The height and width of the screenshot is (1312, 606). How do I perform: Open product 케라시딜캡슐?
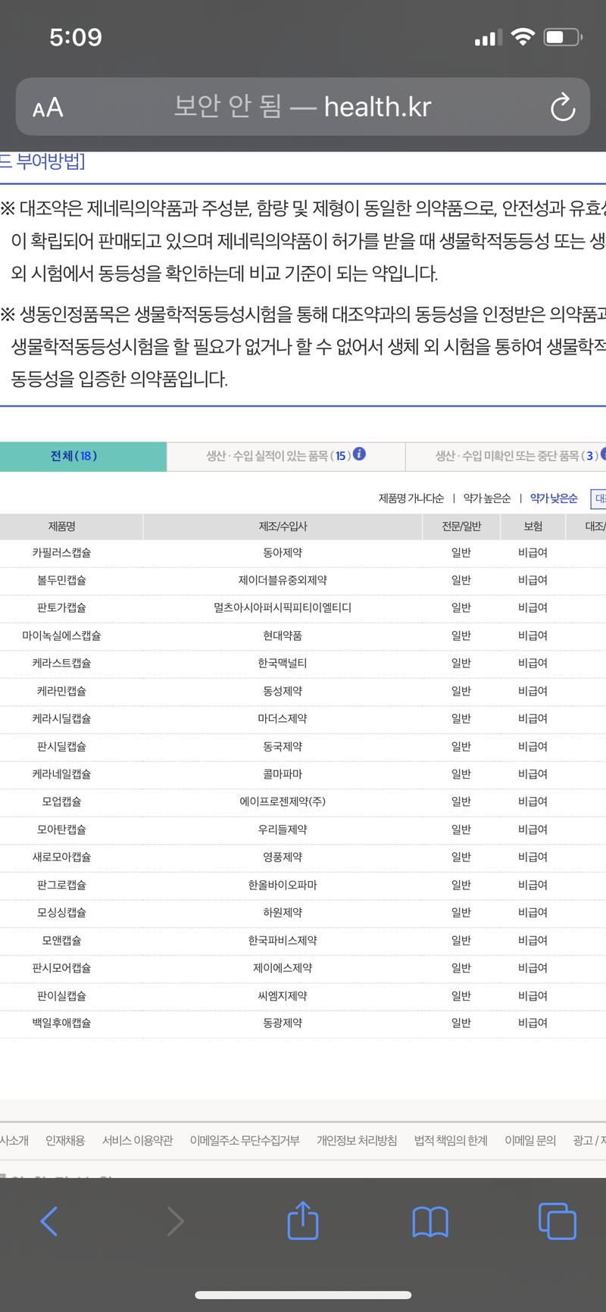pos(62,719)
